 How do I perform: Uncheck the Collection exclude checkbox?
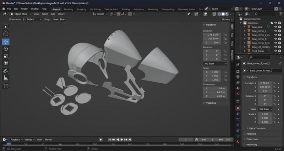pos(272,23)
